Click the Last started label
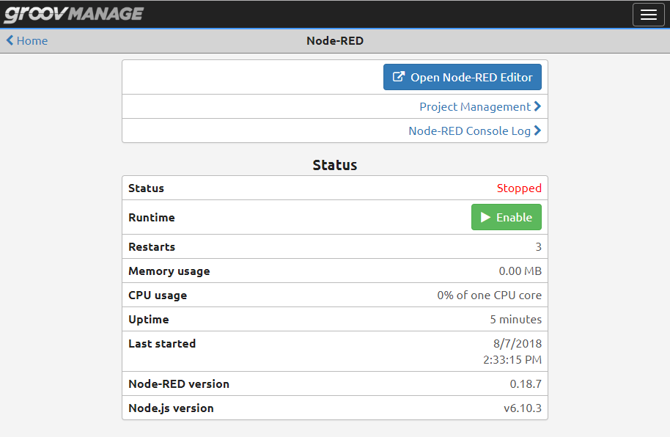Viewport: 670px width, 437px height. (x=162, y=344)
